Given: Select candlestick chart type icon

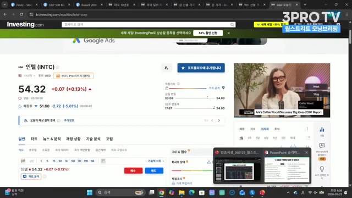Looking at the screenshot, I should tap(23, 161).
